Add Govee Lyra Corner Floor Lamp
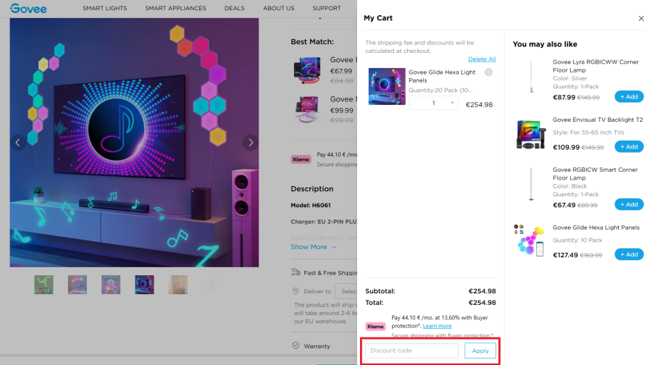 pos(629,96)
